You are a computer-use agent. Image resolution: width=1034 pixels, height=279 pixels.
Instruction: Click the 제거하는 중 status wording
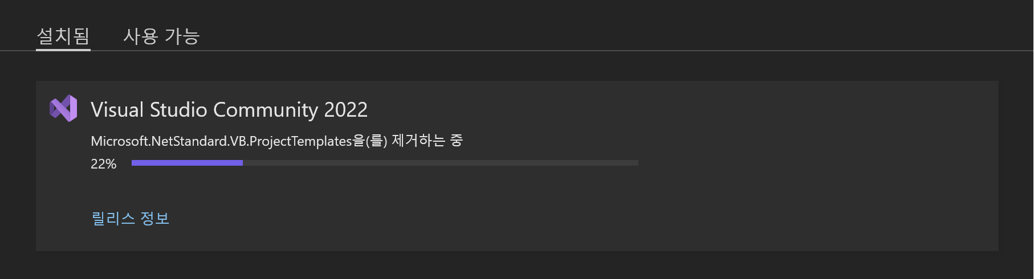point(428,140)
